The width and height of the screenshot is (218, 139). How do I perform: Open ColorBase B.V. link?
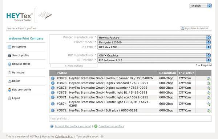pos(64,136)
